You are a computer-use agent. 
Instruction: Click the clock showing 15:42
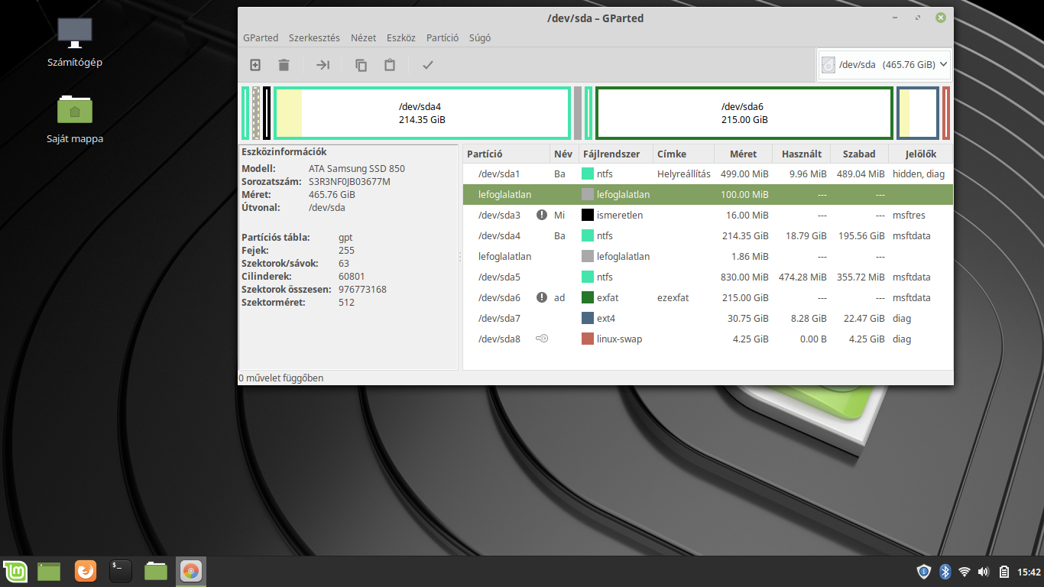[1029, 572]
